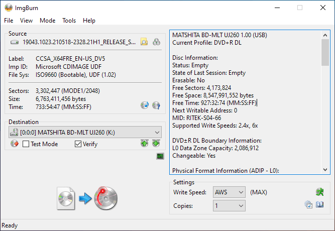
Task: Open the destination drive MATSHITA dropdown
Action: 85,132
